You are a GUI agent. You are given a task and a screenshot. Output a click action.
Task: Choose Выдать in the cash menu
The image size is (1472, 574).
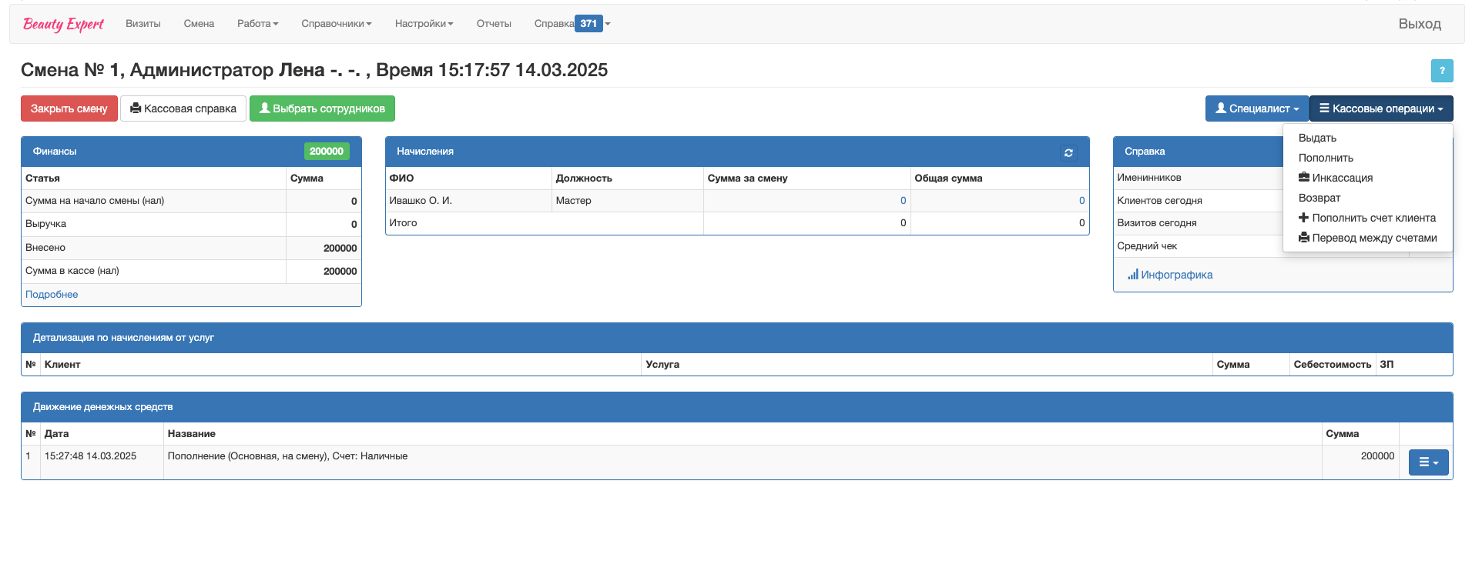click(1317, 138)
